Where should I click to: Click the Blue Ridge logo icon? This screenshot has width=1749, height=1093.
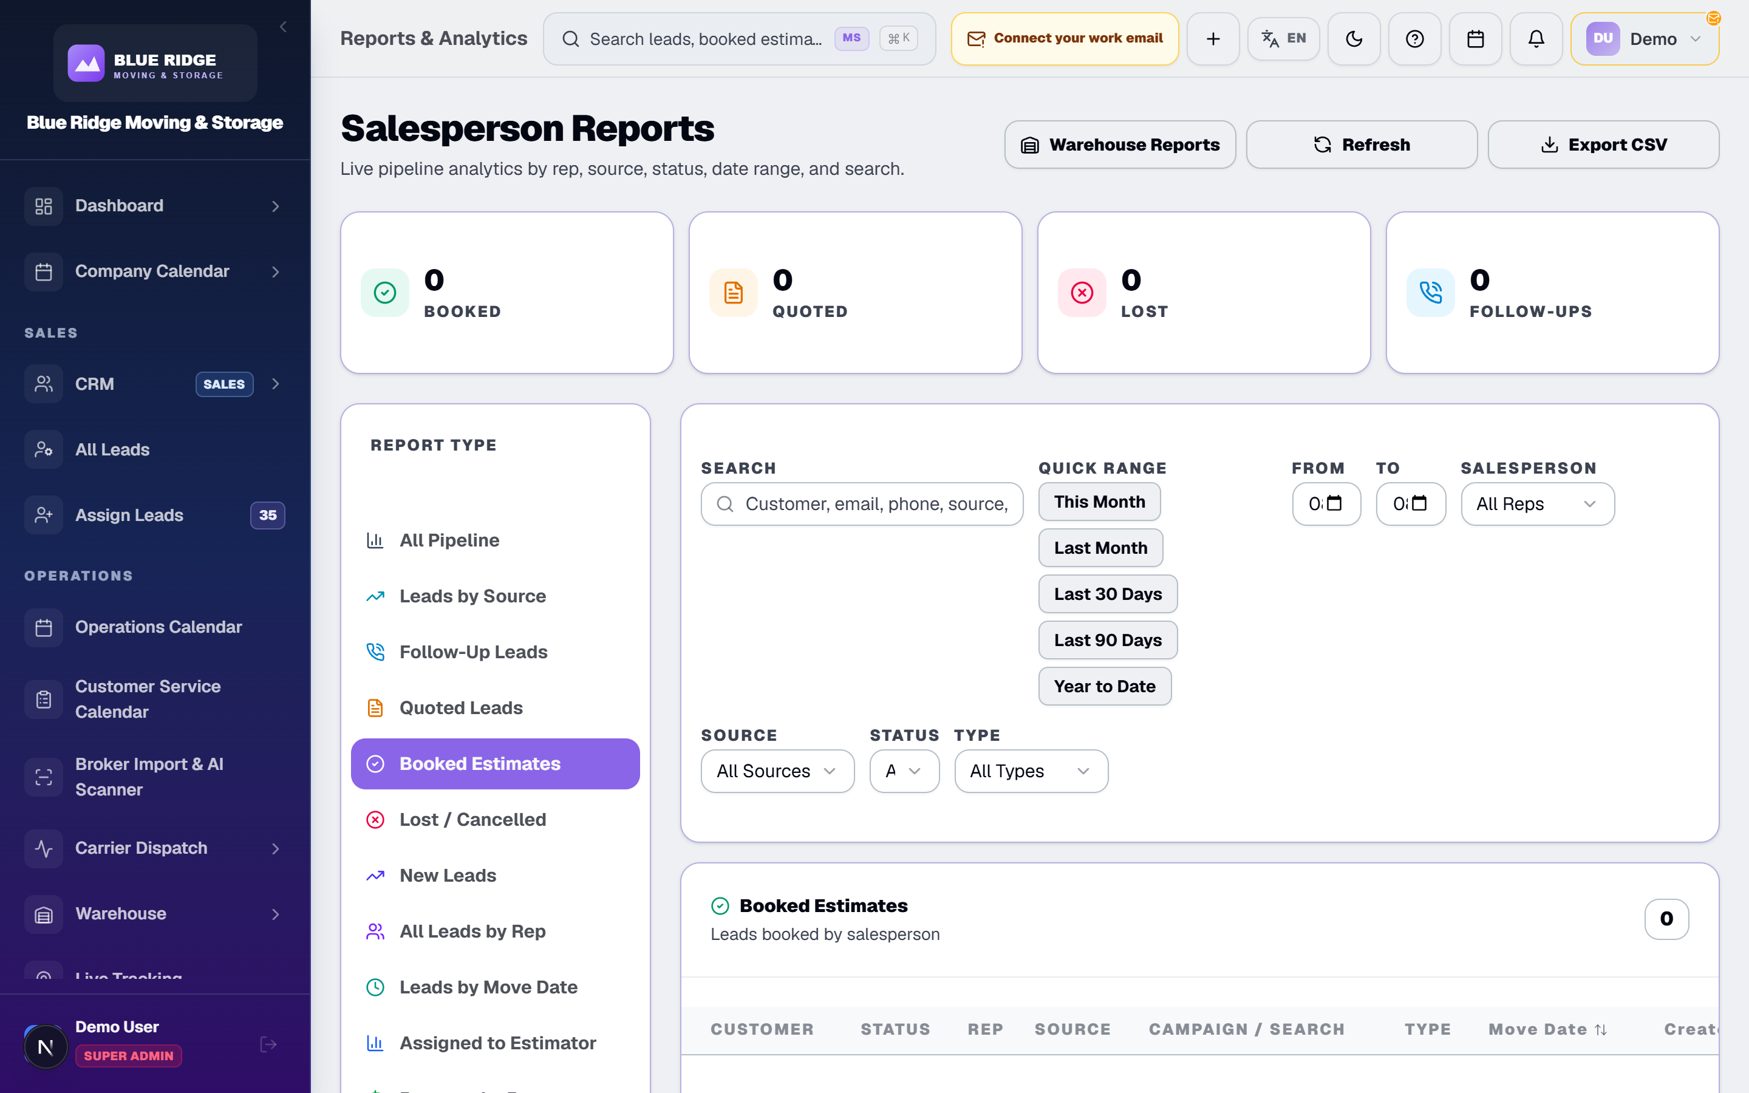86,64
